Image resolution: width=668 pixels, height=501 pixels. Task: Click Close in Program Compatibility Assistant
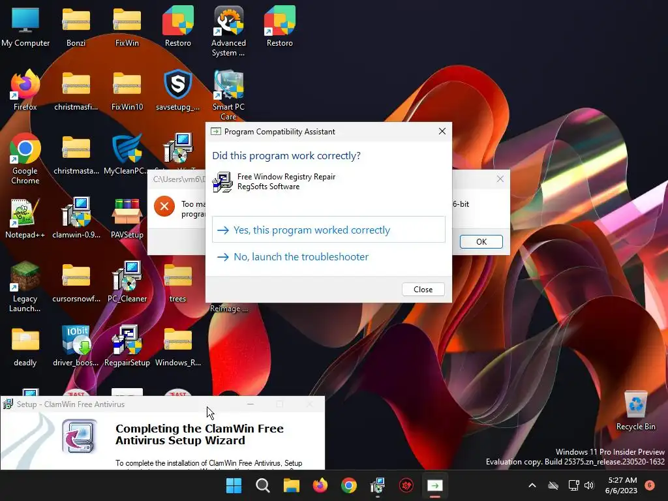click(423, 289)
